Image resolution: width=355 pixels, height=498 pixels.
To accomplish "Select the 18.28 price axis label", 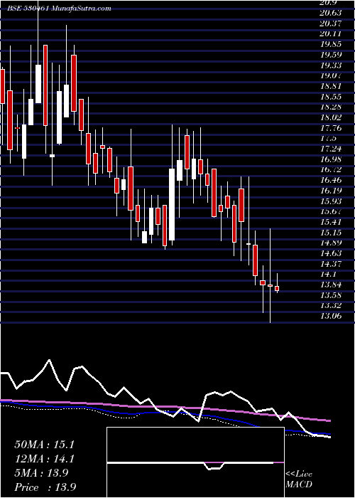I will [331, 107].
